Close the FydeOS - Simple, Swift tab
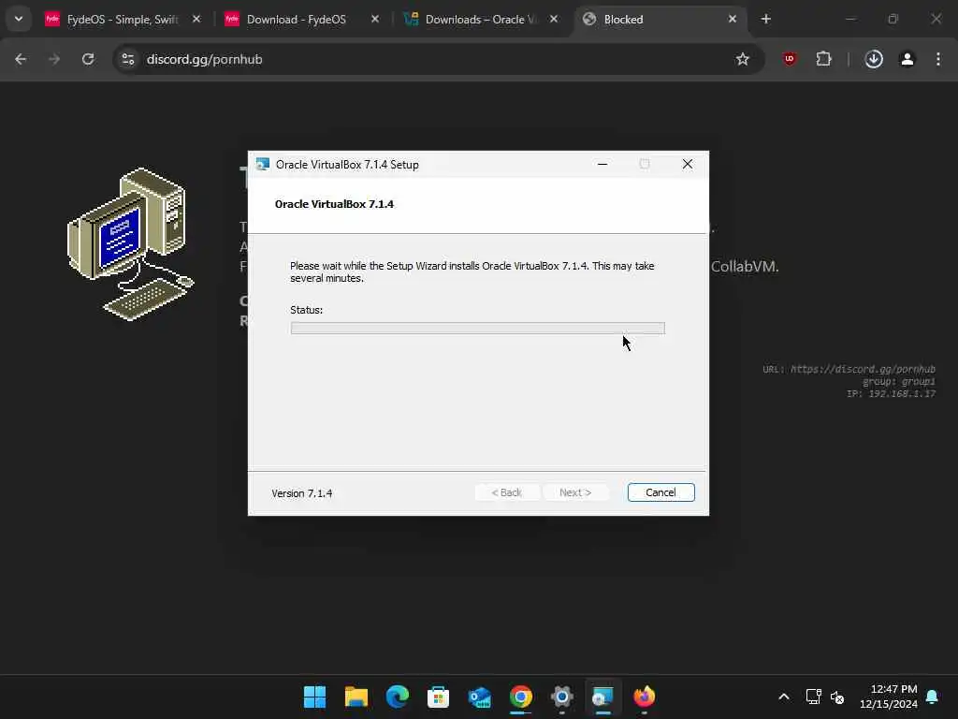This screenshot has height=719, width=958. point(196,19)
